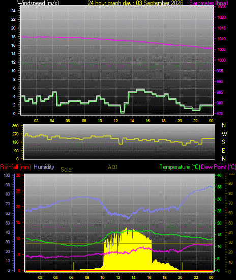
Task: Click the W compass direction label
Action: [x=224, y=133]
